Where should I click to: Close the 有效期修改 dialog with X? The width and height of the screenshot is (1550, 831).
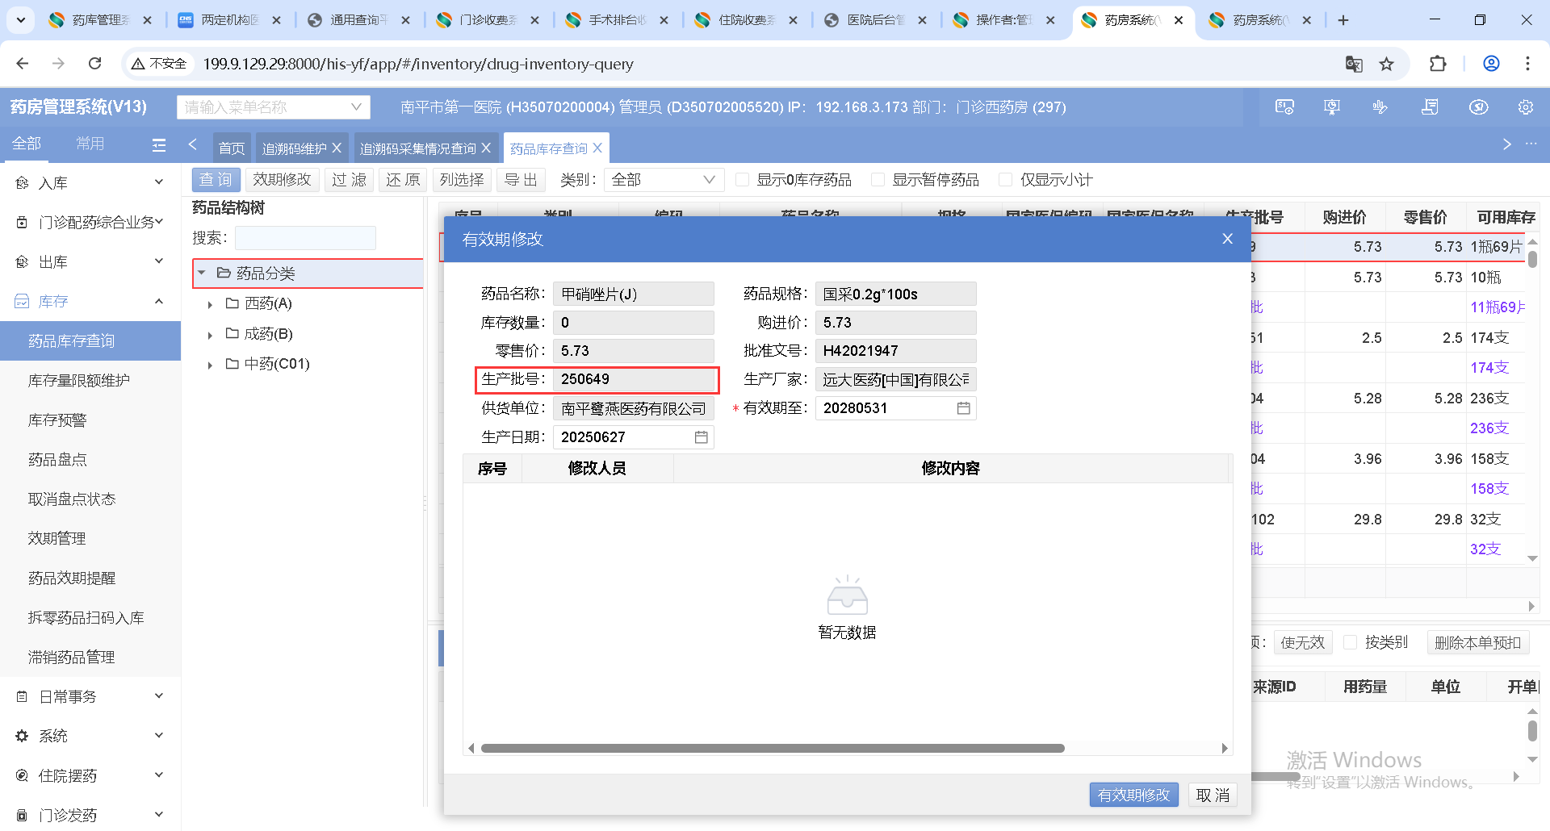(1228, 239)
